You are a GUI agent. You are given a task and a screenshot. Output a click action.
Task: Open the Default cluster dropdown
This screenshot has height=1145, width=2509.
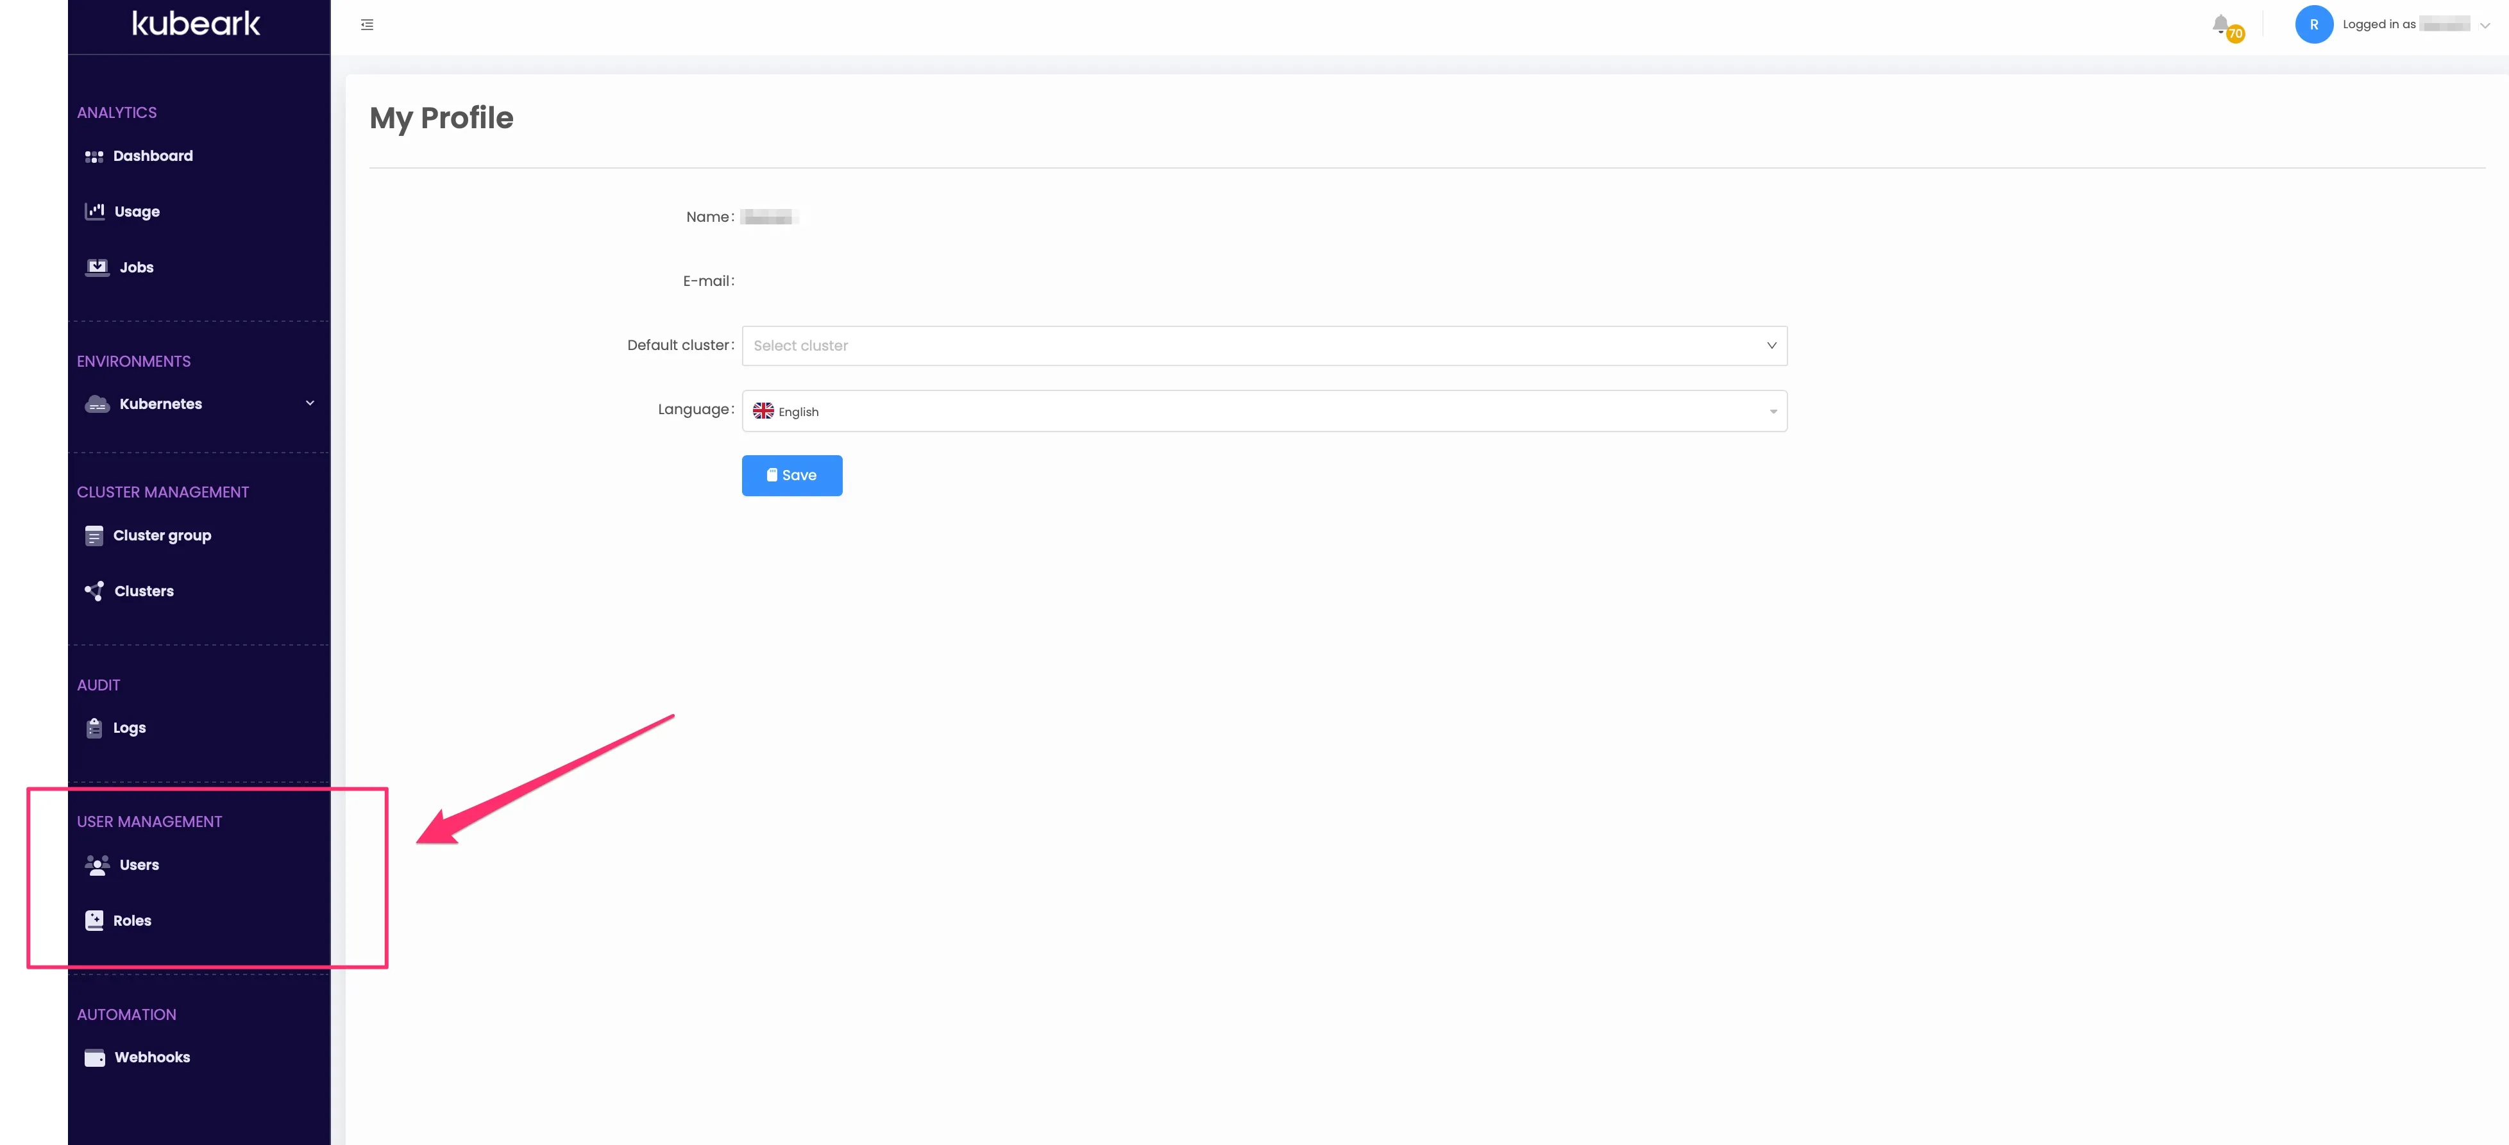click(x=1264, y=346)
